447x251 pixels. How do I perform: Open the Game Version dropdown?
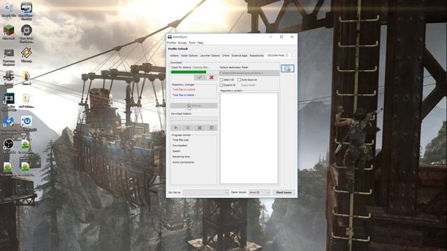(x=259, y=192)
